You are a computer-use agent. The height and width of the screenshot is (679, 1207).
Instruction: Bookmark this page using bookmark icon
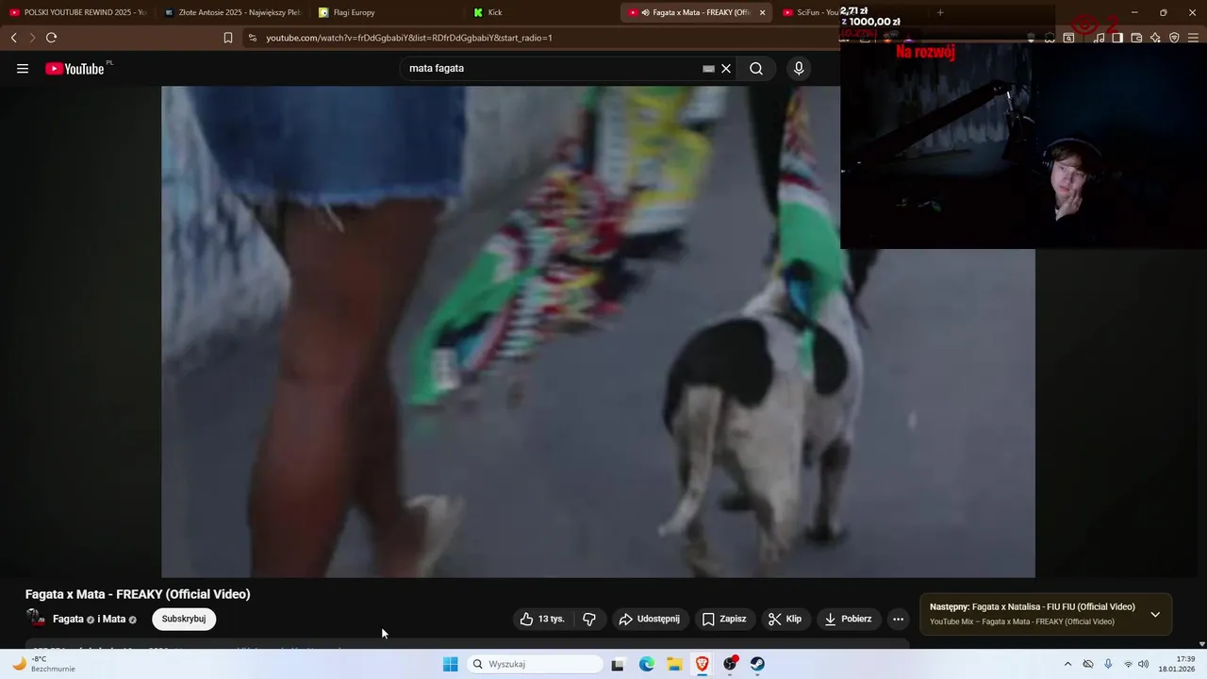click(x=228, y=38)
